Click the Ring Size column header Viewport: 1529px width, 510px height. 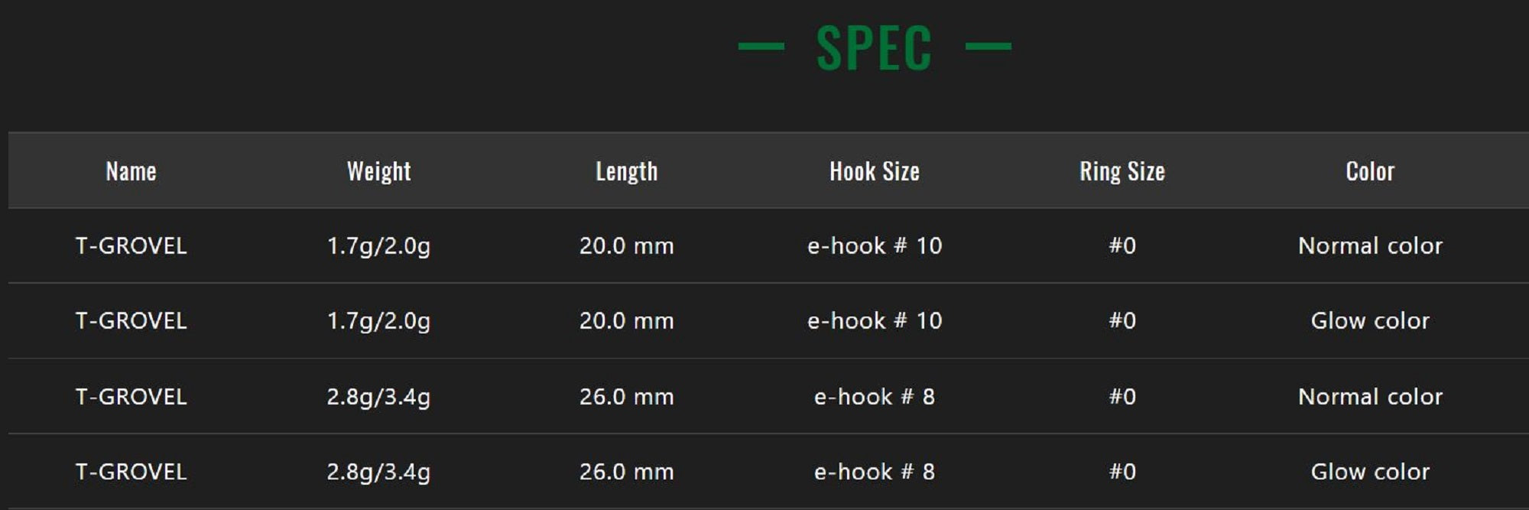click(1122, 171)
